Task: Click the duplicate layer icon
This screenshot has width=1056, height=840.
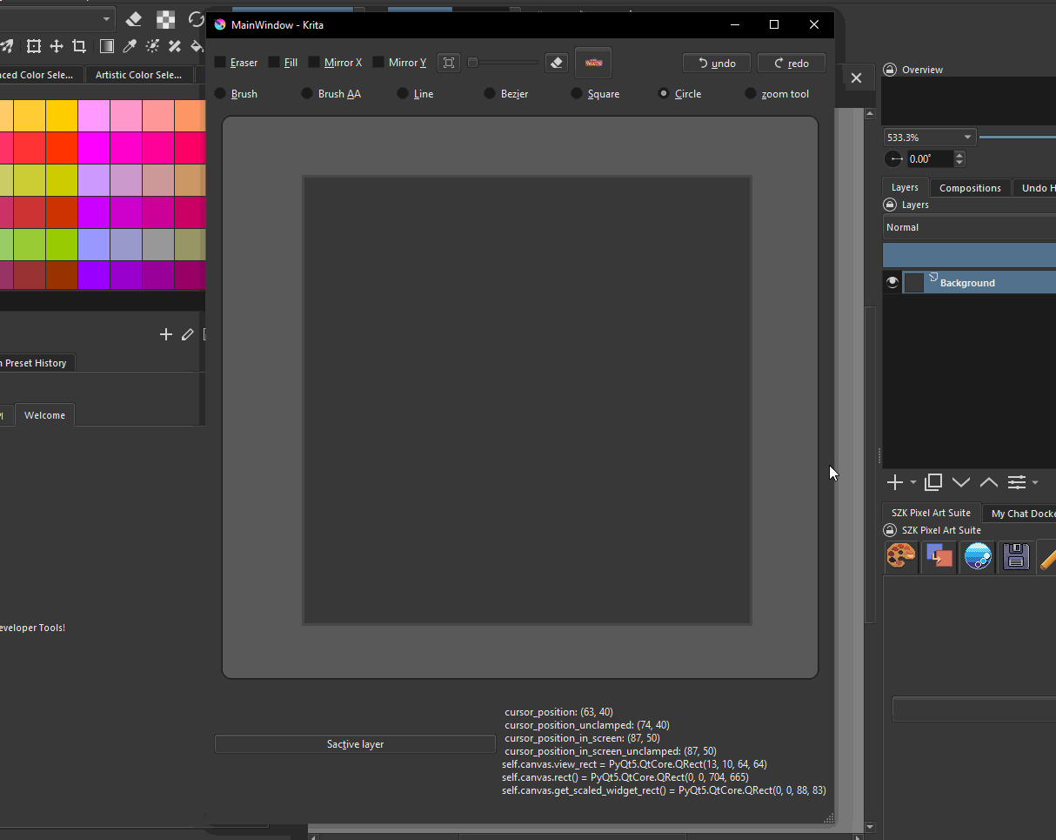Action: tap(933, 482)
